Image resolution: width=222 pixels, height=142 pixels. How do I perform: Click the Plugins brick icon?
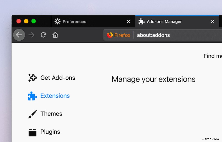pos(32,133)
